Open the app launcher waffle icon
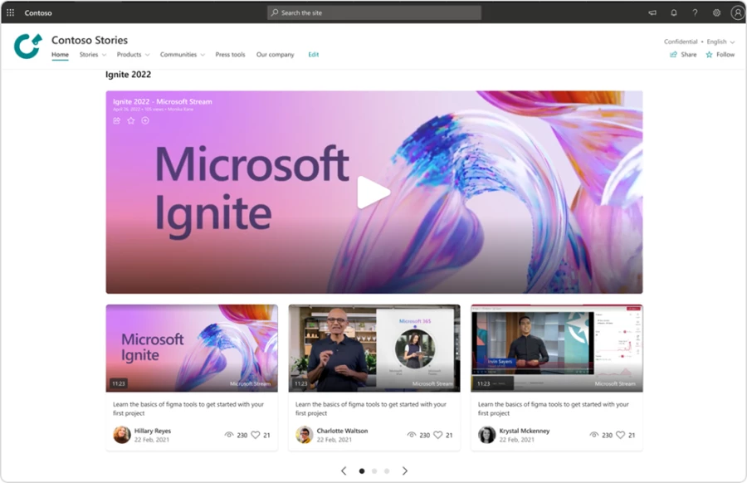The image size is (747, 483). (x=9, y=12)
